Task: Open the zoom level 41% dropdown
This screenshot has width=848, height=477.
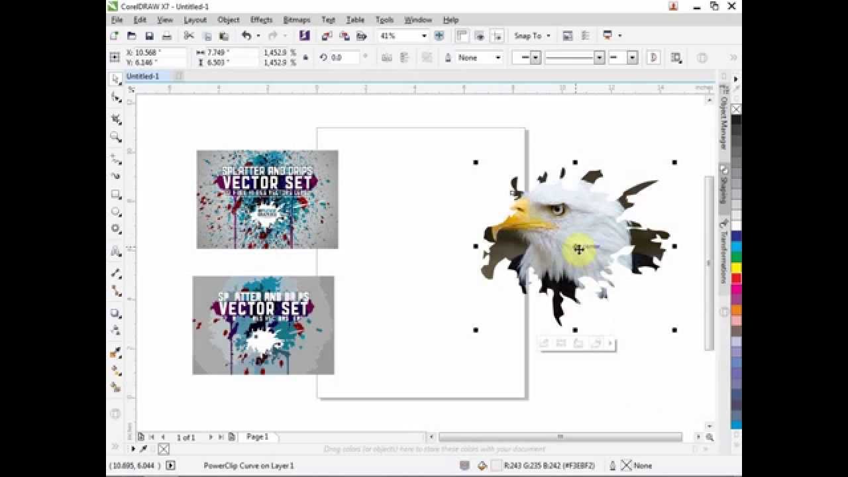Action: coord(424,36)
